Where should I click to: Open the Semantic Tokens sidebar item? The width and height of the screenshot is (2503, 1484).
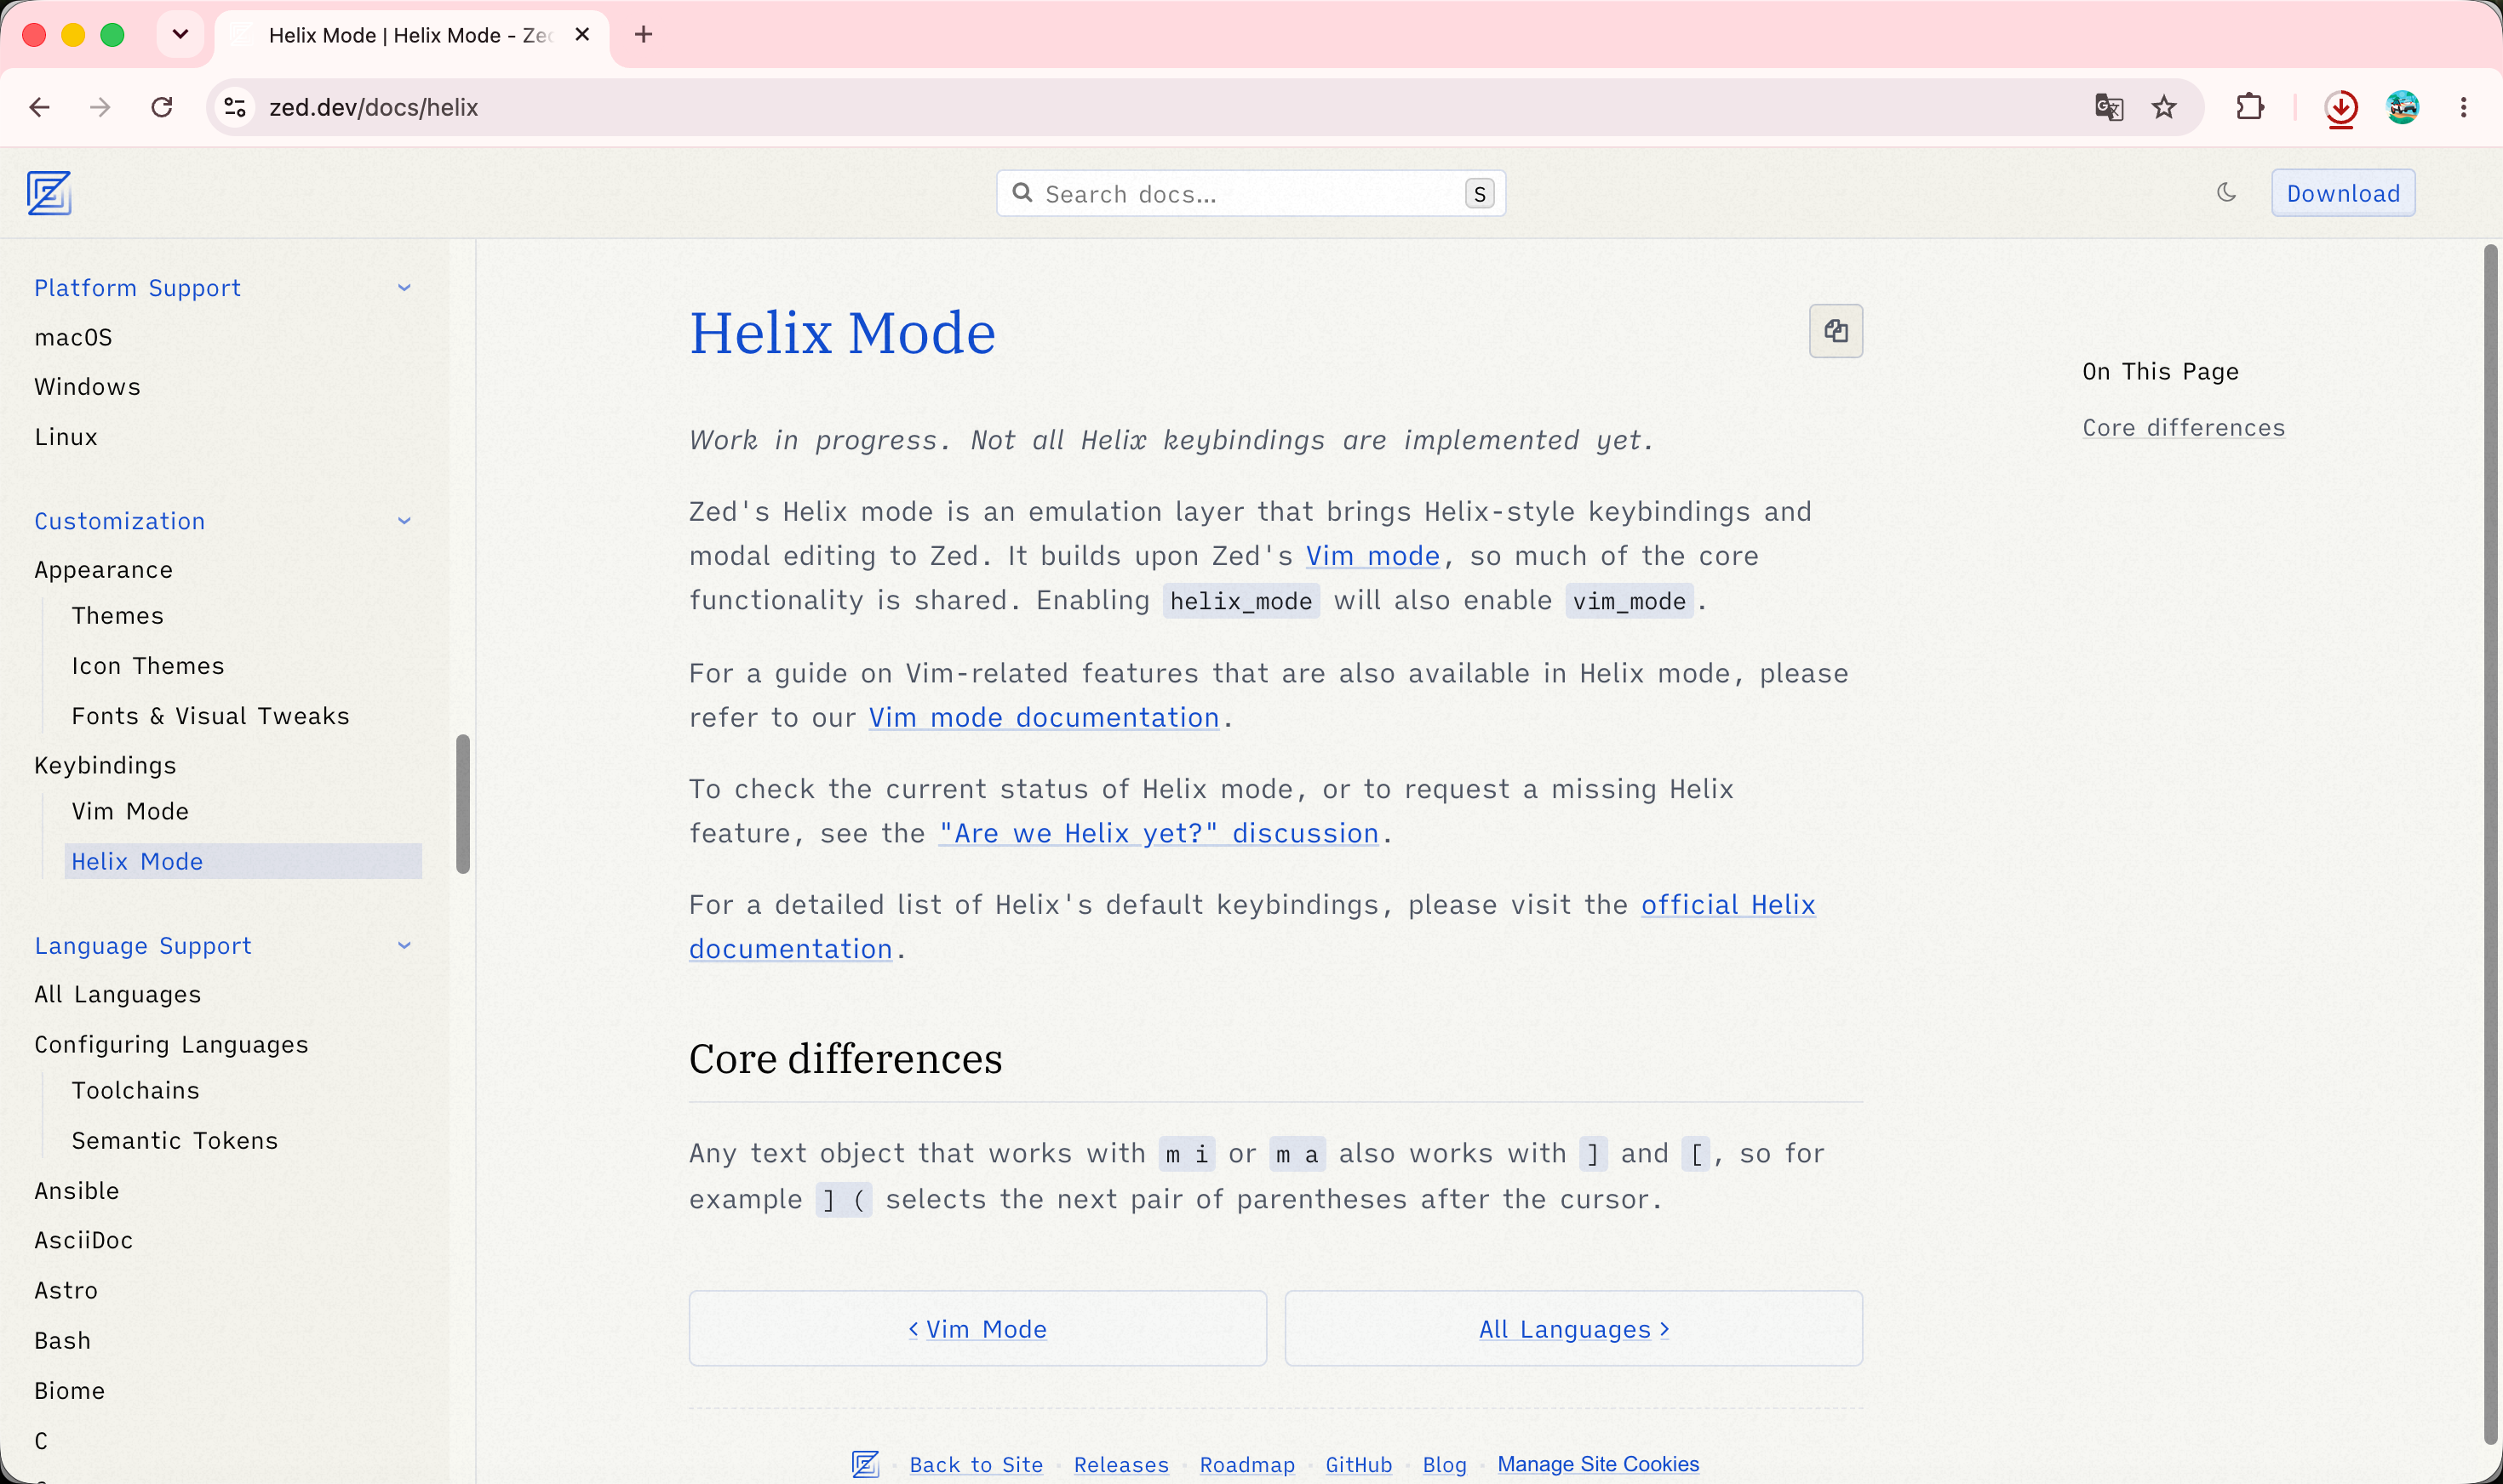point(174,1141)
